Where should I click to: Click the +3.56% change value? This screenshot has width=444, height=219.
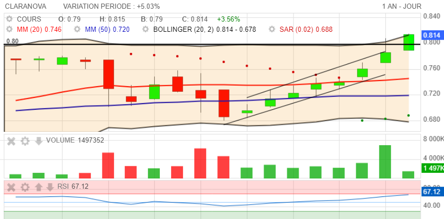click(229, 19)
